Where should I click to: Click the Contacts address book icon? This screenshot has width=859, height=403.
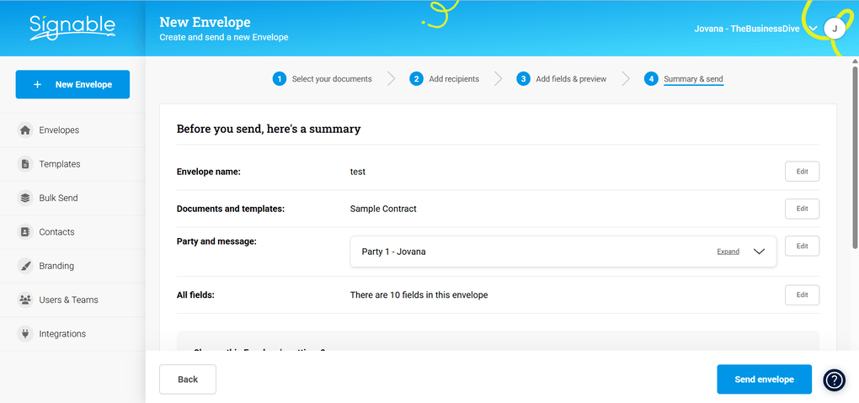(x=24, y=232)
